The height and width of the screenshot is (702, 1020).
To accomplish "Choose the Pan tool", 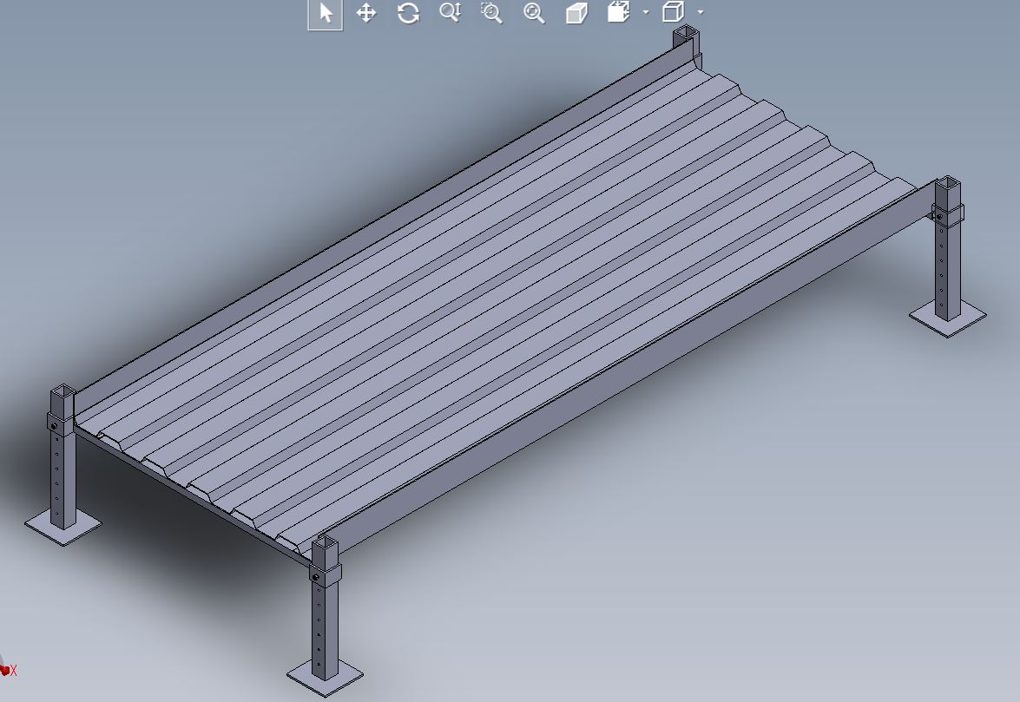I will [366, 13].
